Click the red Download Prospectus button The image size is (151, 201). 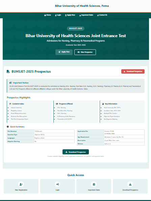click(133, 71)
